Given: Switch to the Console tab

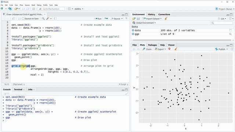Looking at the screenshot, I should (7, 89).
